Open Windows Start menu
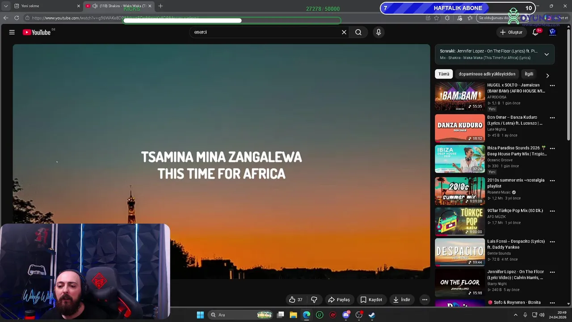The width and height of the screenshot is (572, 322). click(x=200, y=315)
